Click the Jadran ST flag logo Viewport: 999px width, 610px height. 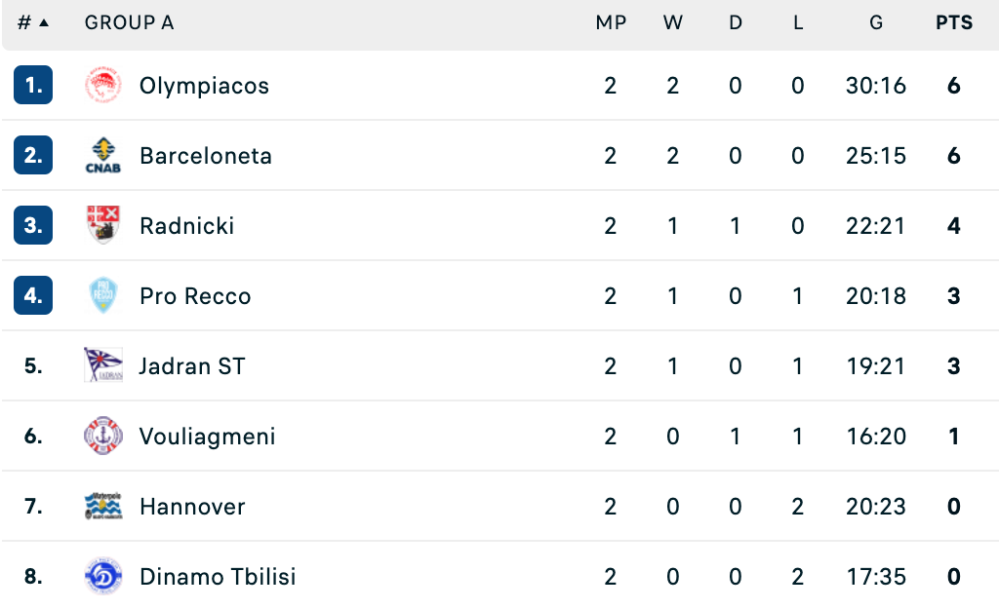(103, 365)
